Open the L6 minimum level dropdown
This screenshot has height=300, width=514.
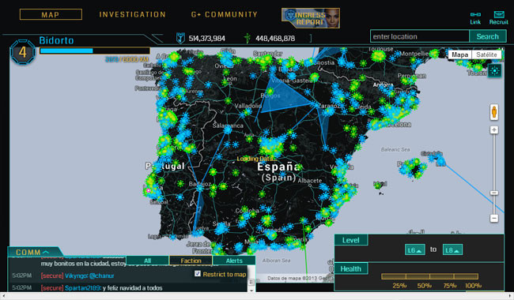click(415, 250)
